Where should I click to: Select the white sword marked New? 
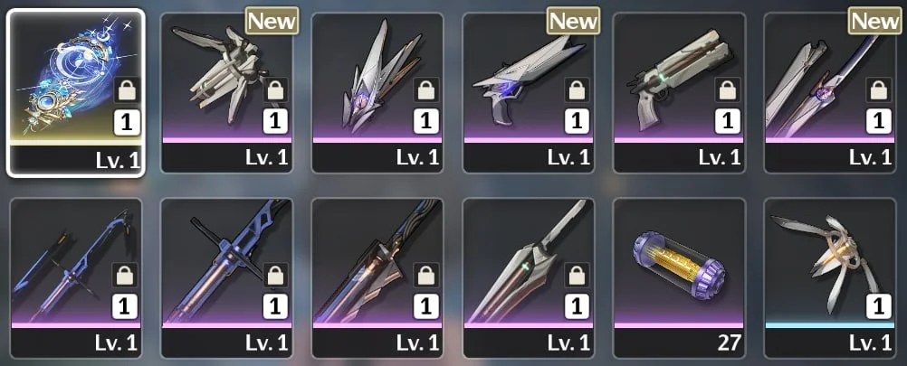click(x=830, y=92)
